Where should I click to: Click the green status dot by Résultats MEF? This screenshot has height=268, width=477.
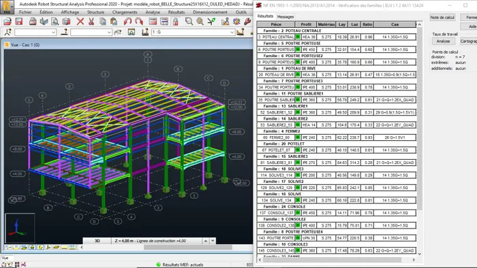click(159, 265)
